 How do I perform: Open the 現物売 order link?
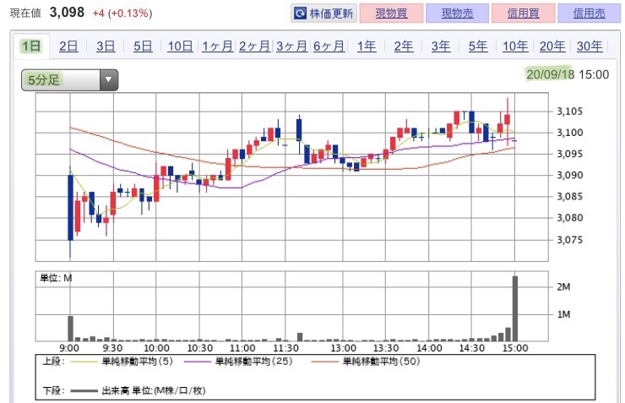tap(457, 14)
